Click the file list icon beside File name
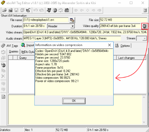The width and height of the screenshot is (149, 132). 72,20
